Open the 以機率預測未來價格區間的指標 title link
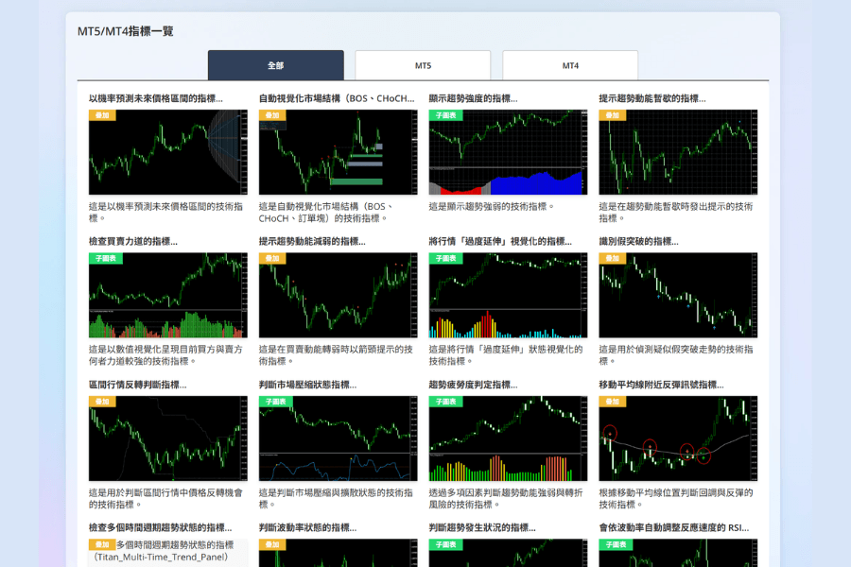 156,98
